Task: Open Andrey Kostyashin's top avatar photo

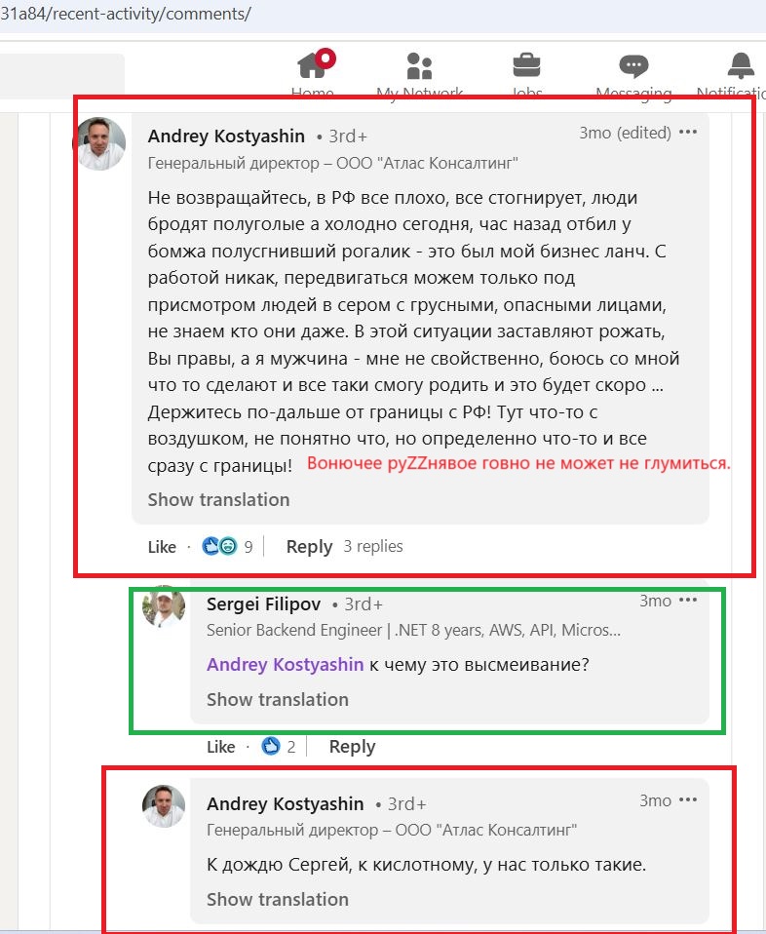Action: tap(99, 143)
